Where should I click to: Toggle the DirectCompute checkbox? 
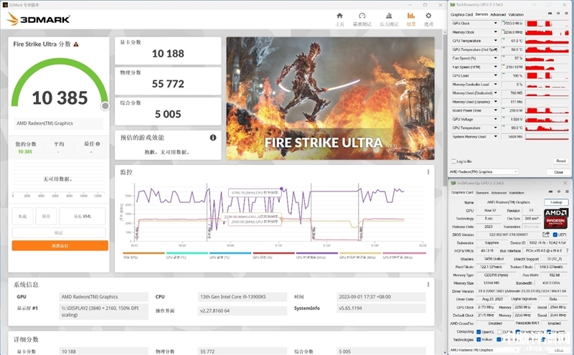point(518,332)
